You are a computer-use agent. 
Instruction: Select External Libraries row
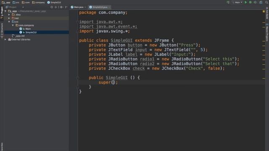[x=37, y=39]
